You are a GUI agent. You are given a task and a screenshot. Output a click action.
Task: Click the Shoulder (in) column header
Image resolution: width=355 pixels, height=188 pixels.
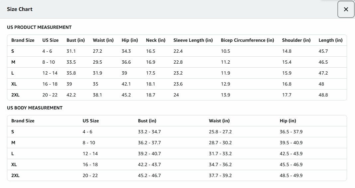pyautogui.click(x=296, y=40)
